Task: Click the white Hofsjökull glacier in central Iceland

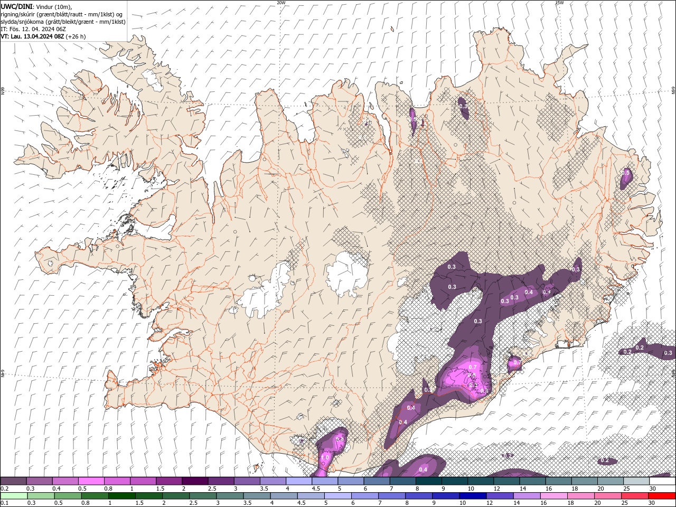Action: click(x=346, y=274)
